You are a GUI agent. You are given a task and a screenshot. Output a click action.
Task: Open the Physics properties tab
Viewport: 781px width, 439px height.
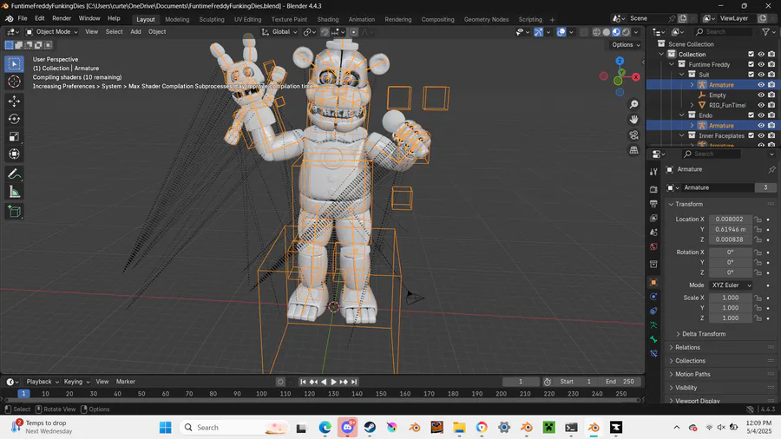point(653,297)
